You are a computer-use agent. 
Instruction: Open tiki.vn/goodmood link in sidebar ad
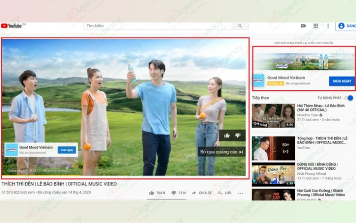click(298, 84)
